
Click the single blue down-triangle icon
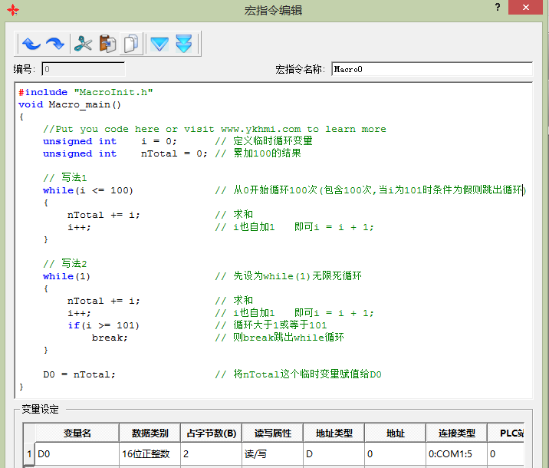[159, 44]
